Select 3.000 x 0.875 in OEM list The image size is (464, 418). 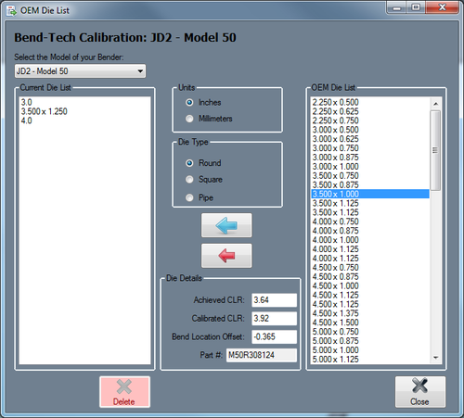click(x=370, y=158)
